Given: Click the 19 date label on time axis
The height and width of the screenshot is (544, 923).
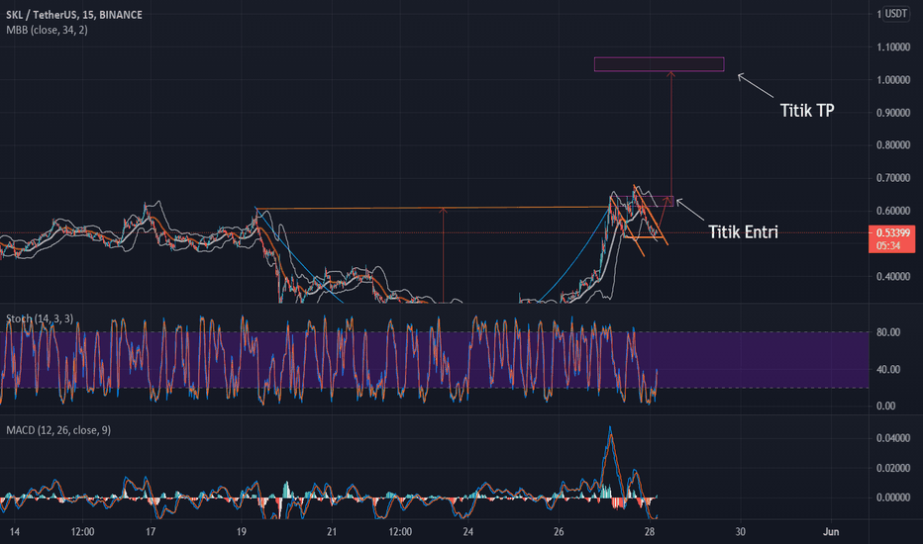Looking at the screenshot, I should (242, 532).
